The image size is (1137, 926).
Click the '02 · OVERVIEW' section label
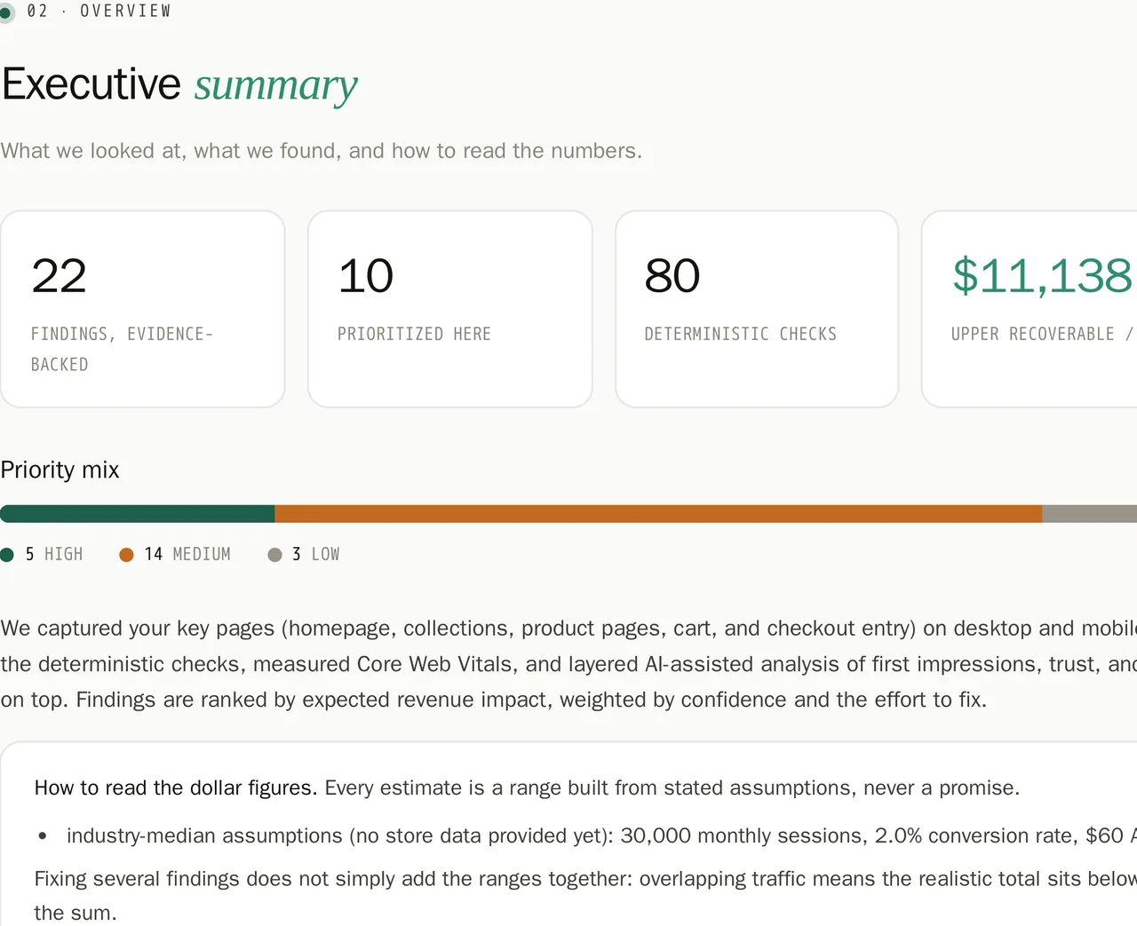[x=99, y=11]
